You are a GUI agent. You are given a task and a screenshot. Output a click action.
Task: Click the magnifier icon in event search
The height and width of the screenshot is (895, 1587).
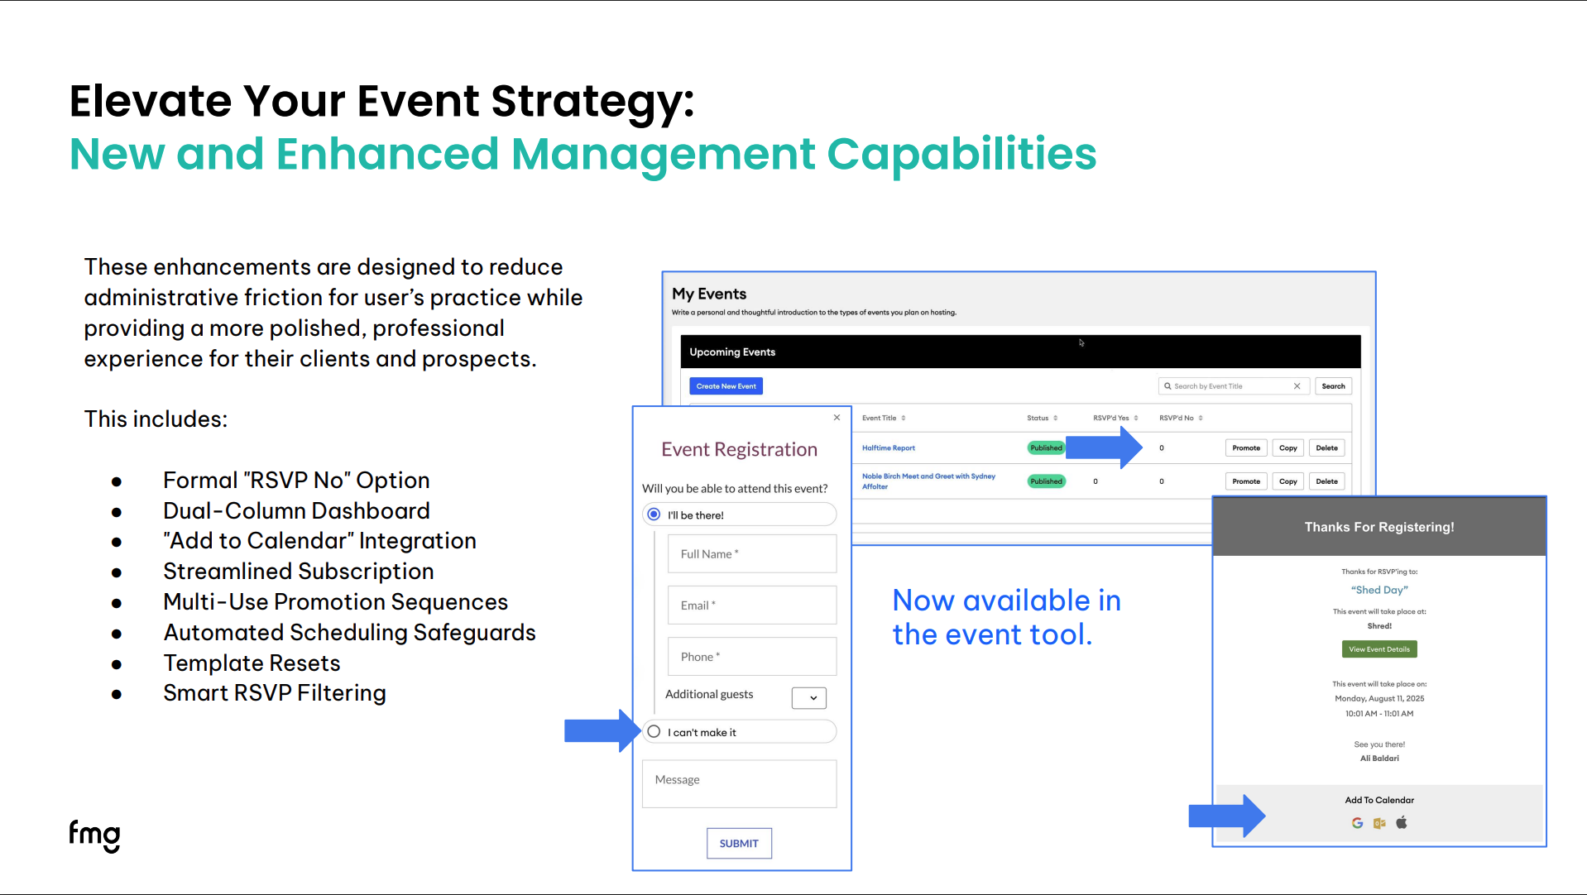click(1167, 386)
